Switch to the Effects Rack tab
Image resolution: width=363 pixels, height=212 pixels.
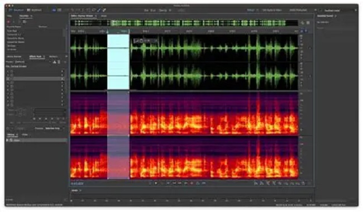pyautogui.click(x=35, y=57)
